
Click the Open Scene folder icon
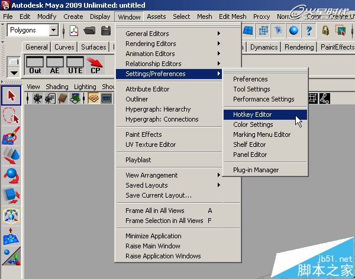(x=89, y=31)
